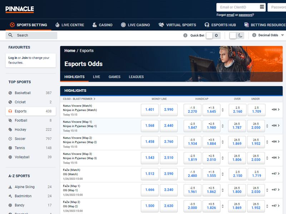
Task: Expand CS:GO - Blast Premier league chevron
Action: pos(94,99)
